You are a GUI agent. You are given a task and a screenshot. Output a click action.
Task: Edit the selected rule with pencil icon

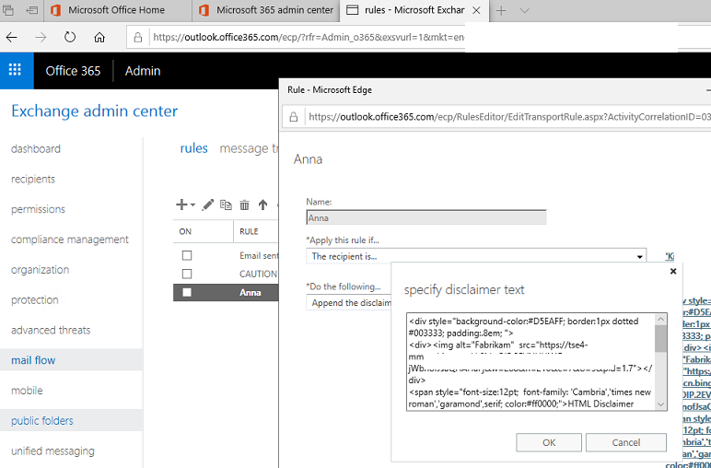click(x=207, y=205)
